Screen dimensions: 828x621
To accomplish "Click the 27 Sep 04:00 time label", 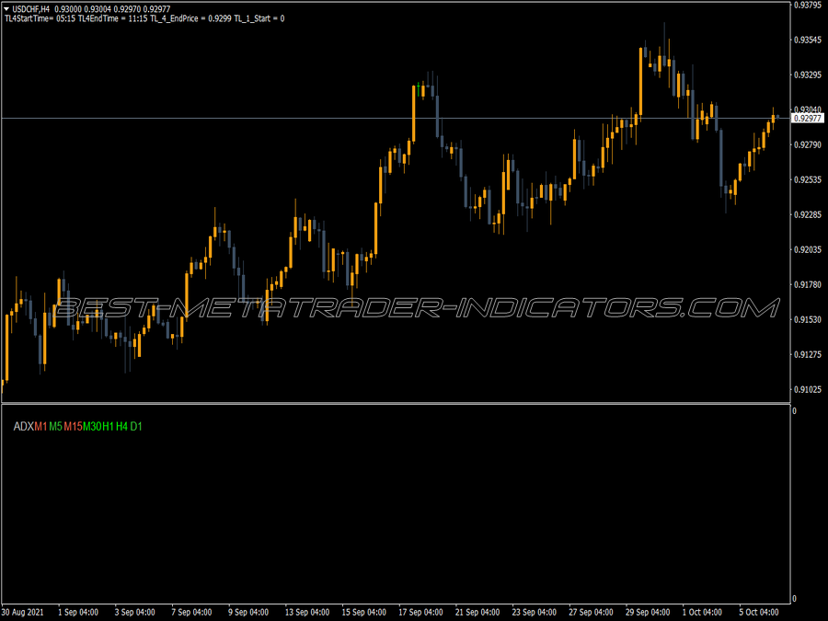I will point(591,613).
